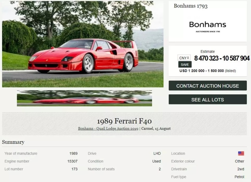The height and width of the screenshot is (182, 251).
Task: Select the side-view Ferrari thumbnail
Action: (84, 98)
